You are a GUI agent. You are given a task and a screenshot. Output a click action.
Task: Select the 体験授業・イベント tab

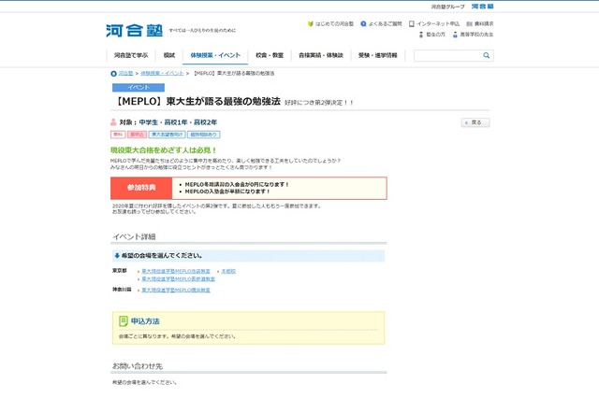coord(215,55)
